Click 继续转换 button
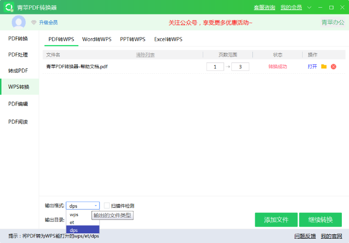Image resolution: width=349 pixels, height=243 pixels. click(320, 220)
